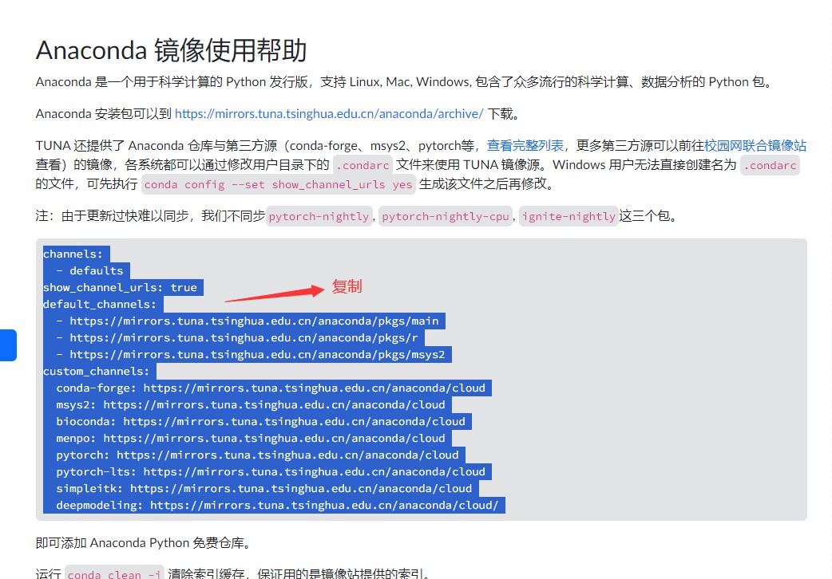Click the 'default_channels:' line
Screen dimensions: 832x579
100,304
